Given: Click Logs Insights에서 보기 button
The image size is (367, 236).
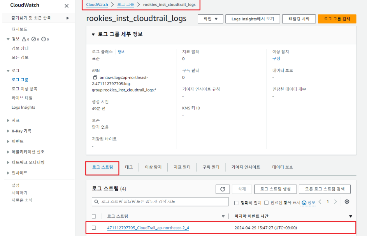Looking at the screenshot, I should point(253,19).
